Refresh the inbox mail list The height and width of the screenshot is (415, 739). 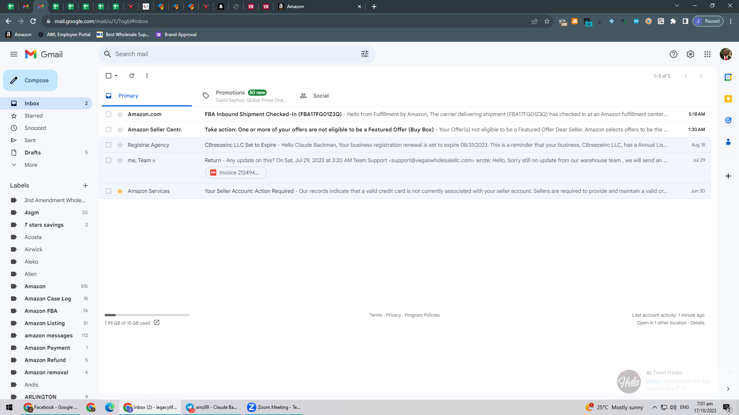pos(132,76)
